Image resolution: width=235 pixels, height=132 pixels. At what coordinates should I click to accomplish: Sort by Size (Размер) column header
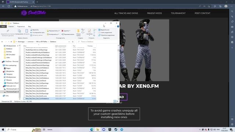coord(90,46)
